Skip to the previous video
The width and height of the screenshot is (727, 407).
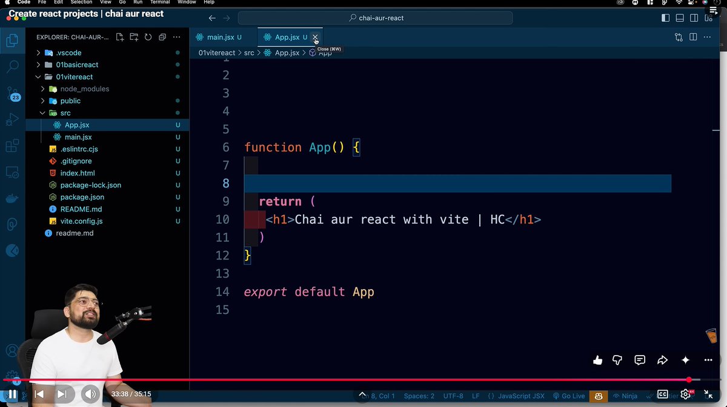(x=39, y=394)
